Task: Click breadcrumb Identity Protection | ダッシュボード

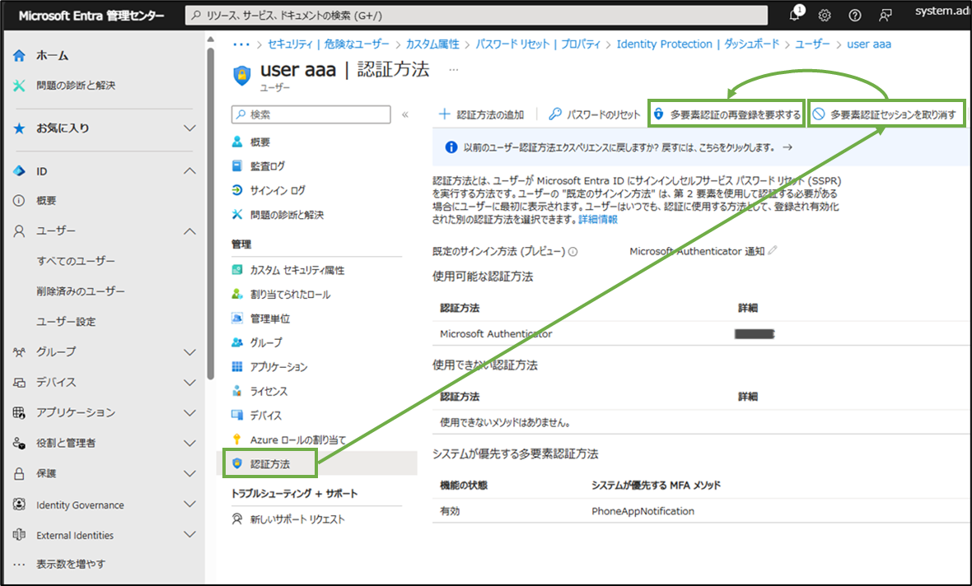Action: 698,44
